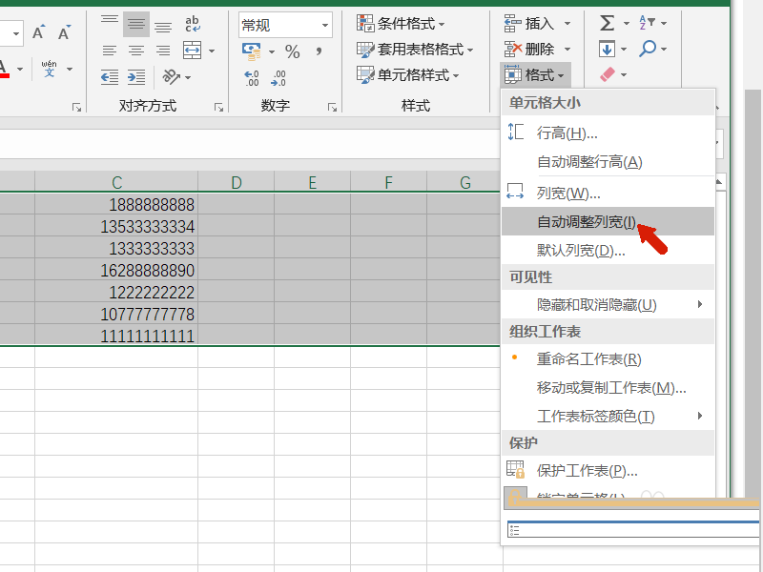
Task: Open 隐藏和取消隐藏(U) submenu
Action: click(608, 304)
